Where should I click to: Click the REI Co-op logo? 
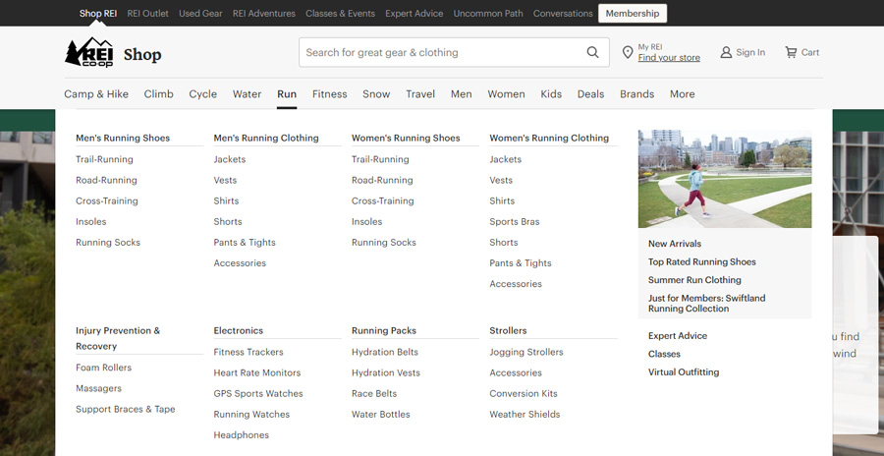click(89, 52)
